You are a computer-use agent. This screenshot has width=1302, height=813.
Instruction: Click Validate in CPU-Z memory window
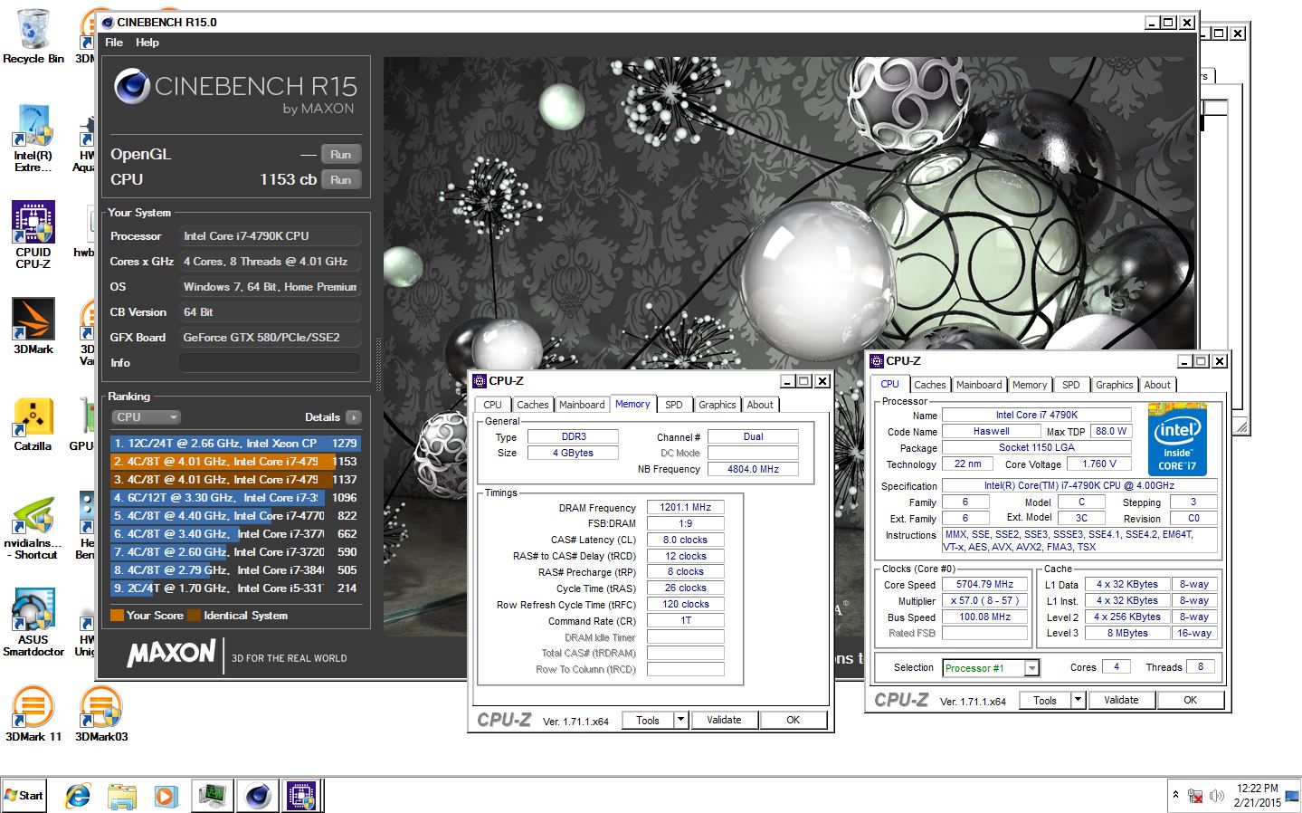pyautogui.click(x=724, y=721)
